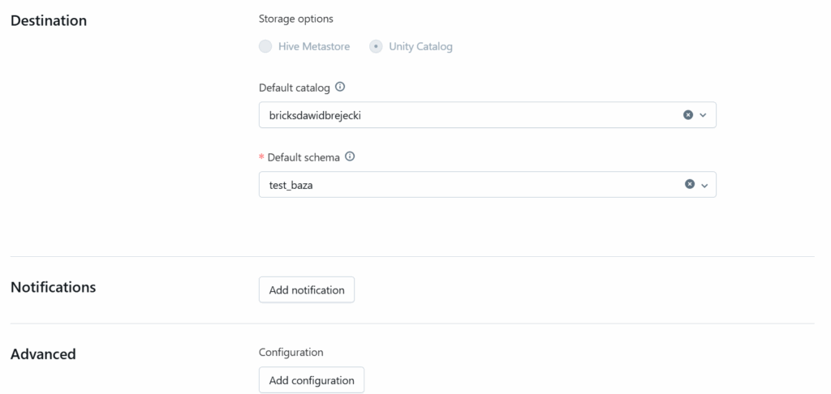Screen dimensions: 831x394
Task: Clear the bricksdawidbrejecki catalog selection
Action: click(x=688, y=115)
